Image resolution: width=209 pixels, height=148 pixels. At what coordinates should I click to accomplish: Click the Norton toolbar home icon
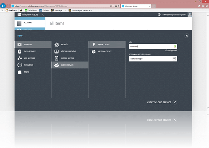(x=21, y=10)
